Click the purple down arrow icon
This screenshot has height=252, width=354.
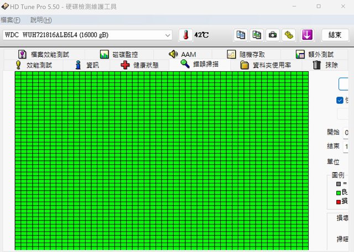coord(307,35)
